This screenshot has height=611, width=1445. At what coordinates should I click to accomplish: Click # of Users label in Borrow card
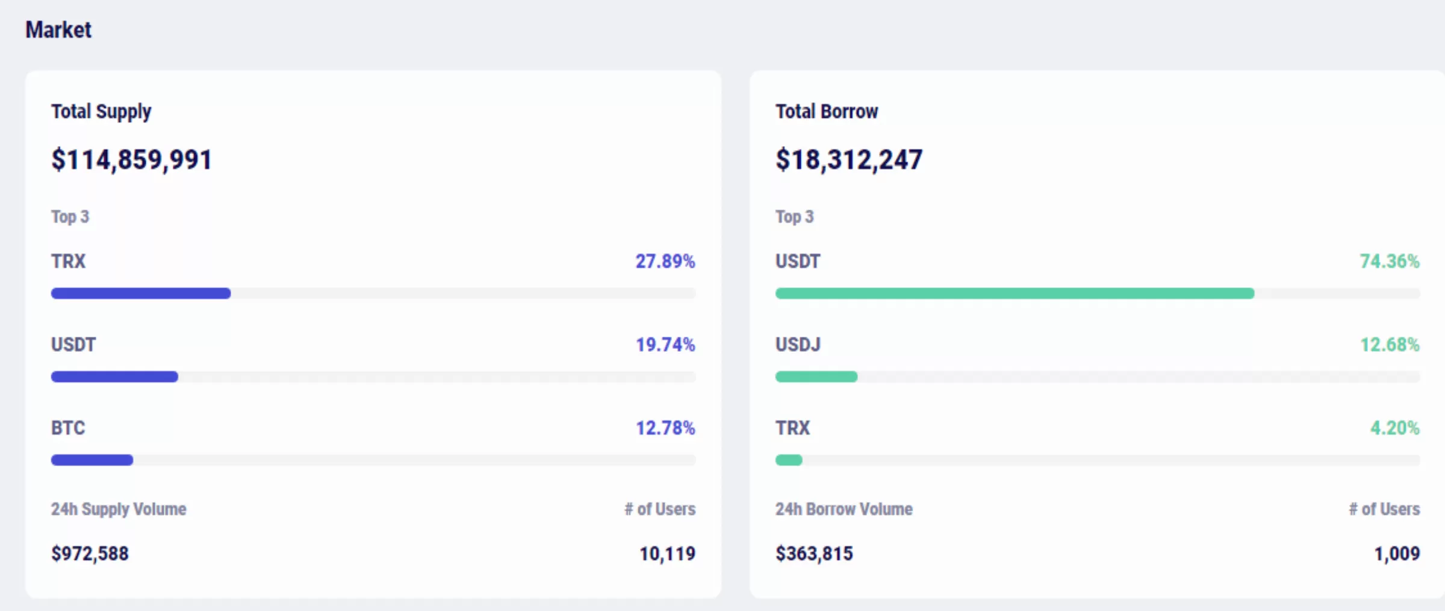coord(1384,509)
